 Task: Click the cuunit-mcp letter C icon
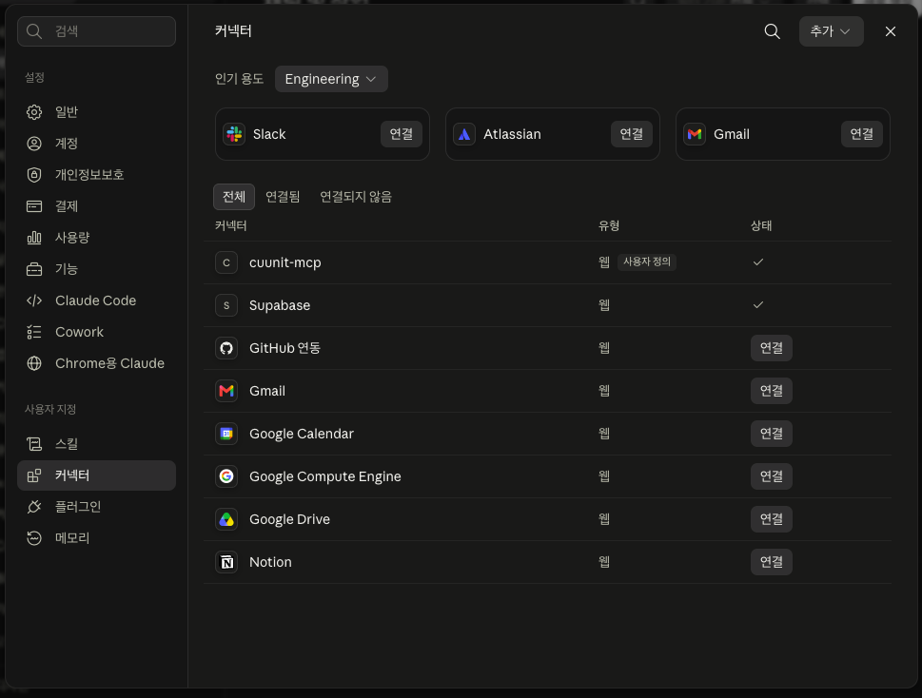coord(226,262)
